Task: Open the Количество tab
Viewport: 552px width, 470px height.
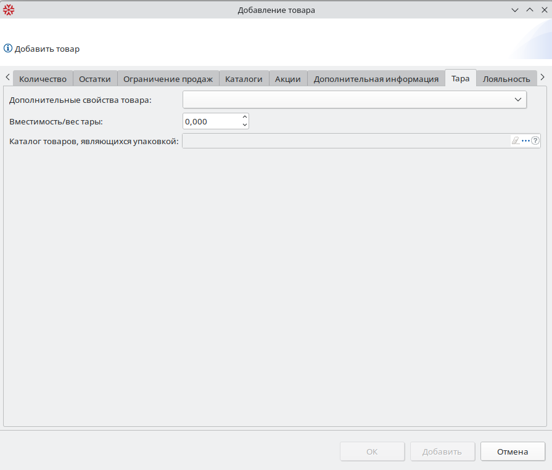Action: click(x=43, y=79)
